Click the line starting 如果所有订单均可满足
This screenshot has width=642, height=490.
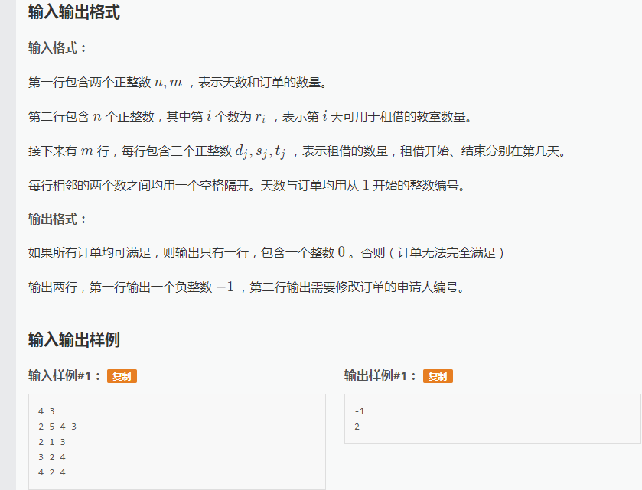point(266,252)
